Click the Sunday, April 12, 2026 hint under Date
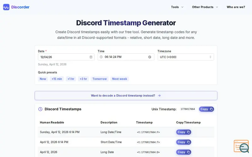Viewport: 252px width, 157px height. click(x=52, y=64)
